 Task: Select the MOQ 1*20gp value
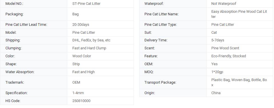pyautogui.click(x=217, y=72)
